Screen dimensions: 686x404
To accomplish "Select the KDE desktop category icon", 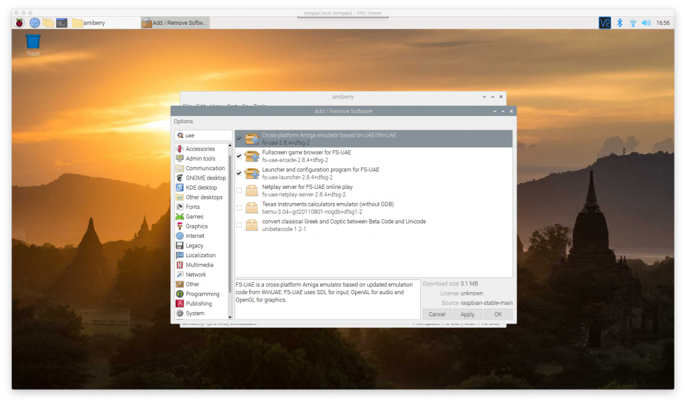I will [180, 188].
